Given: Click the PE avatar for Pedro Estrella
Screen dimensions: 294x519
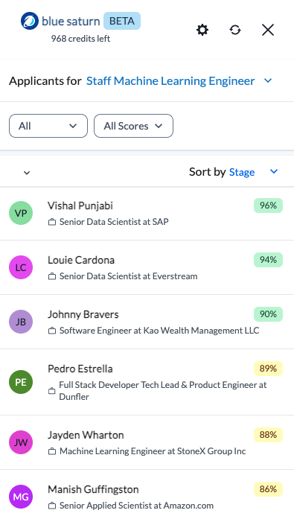Looking at the screenshot, I should 21,382.
